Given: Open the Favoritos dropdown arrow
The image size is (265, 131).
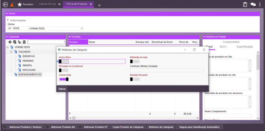Looking at the screenshot, I should pyautogui.click(x=34, y=4).
